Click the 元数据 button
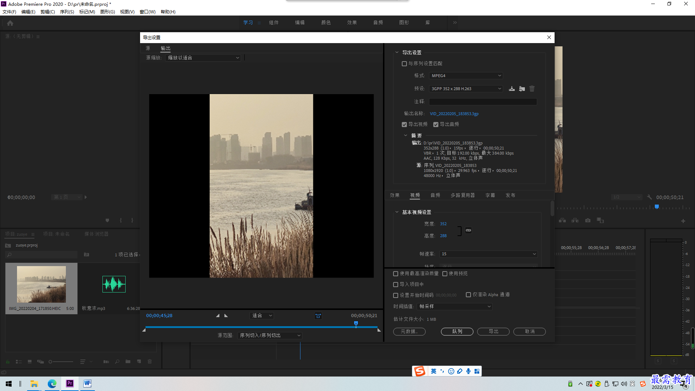This screenshot has width=695, height=391. click(409, 332)
